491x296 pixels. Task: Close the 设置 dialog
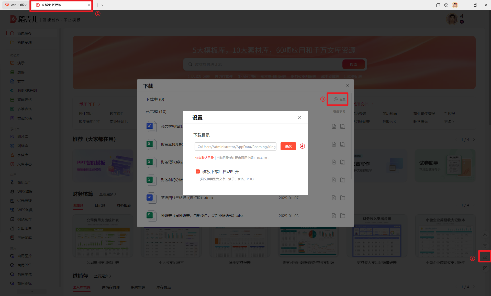point(300,117)
